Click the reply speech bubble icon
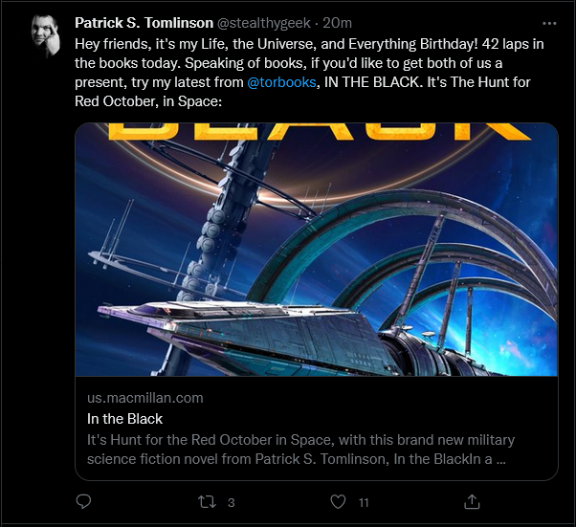The height and width of the screenshot is (527, 576). point(83,502)
